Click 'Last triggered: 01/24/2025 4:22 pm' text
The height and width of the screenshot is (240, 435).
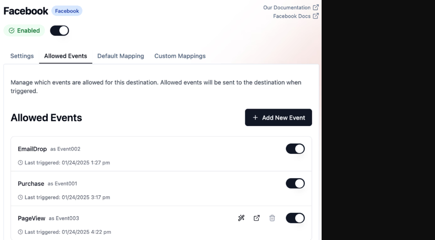(x=68, y=232)
